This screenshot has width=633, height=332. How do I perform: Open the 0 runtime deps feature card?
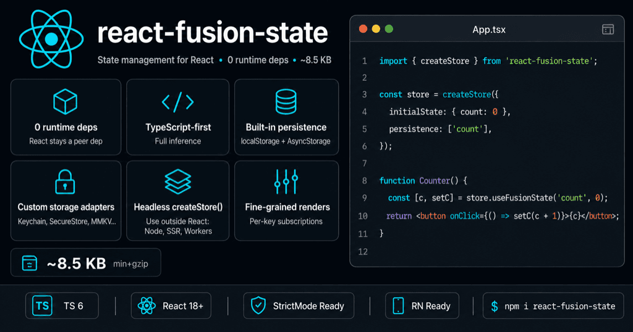click(x=66, y=117)
